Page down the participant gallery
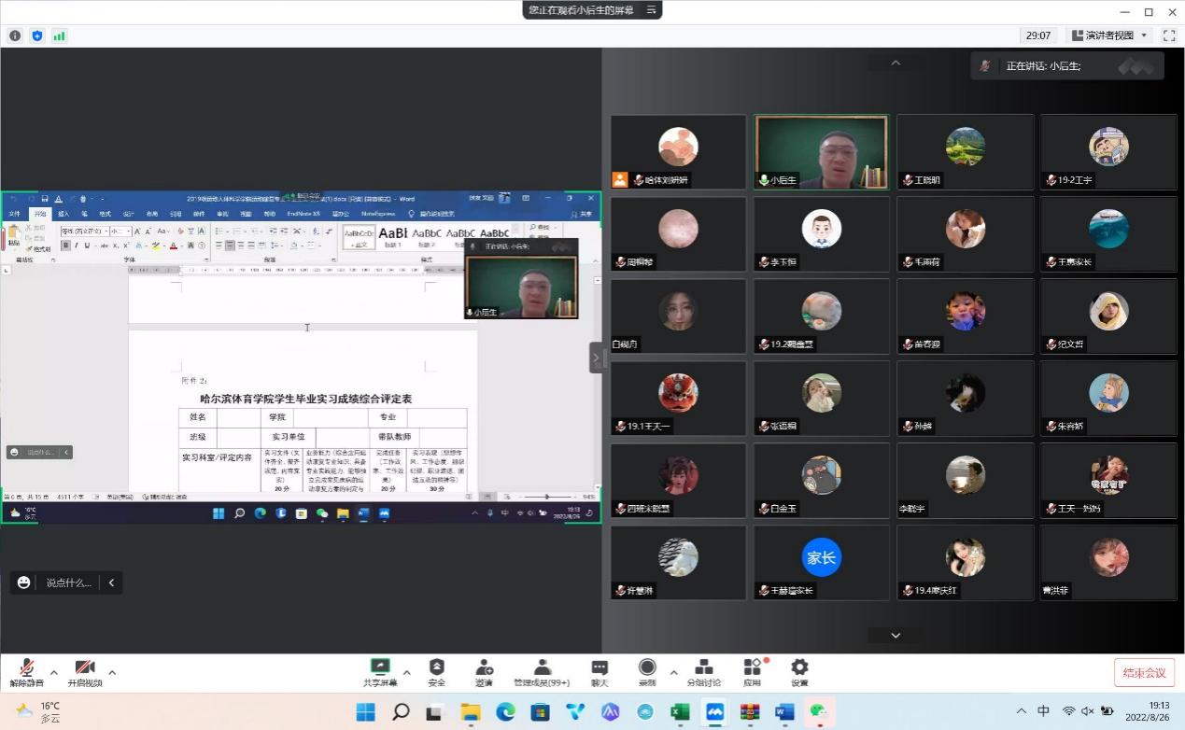 pyautogui.click(x=896, y=635)
